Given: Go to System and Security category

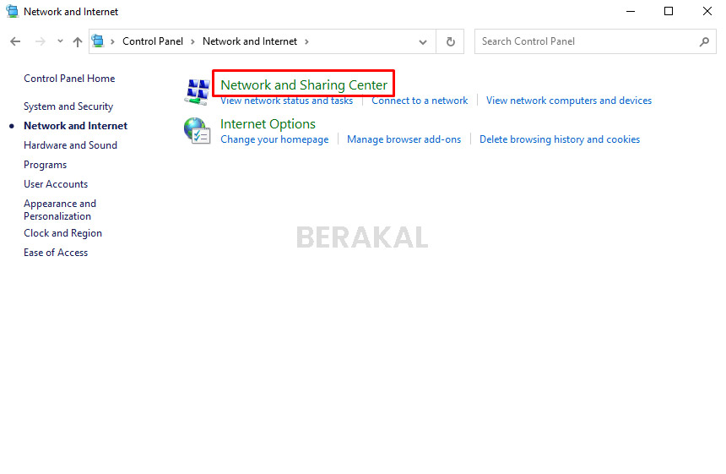Looking at the screenshot, I should pos(68,106).
